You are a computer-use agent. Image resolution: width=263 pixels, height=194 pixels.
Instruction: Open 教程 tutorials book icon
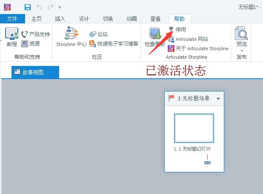click(x=12, y=34)
